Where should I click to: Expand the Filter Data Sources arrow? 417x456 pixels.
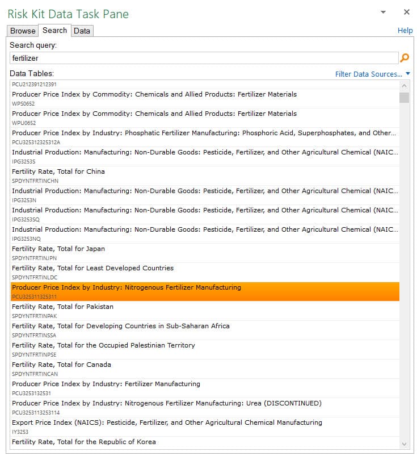(408, 74)
